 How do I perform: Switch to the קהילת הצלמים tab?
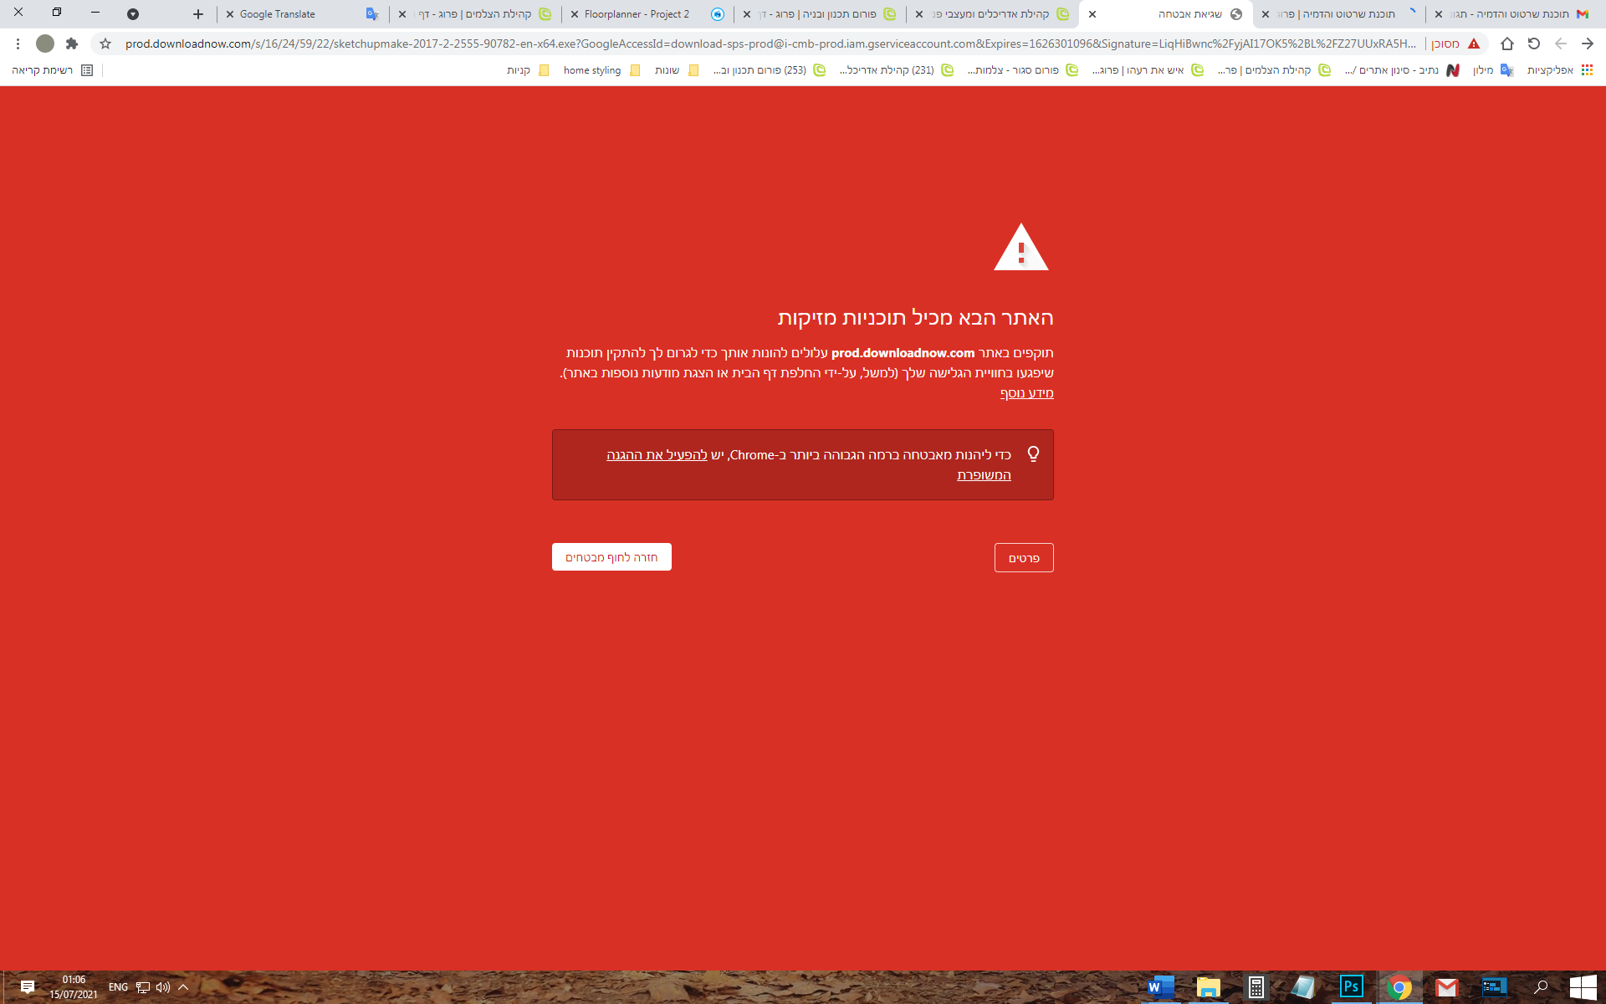473,14
